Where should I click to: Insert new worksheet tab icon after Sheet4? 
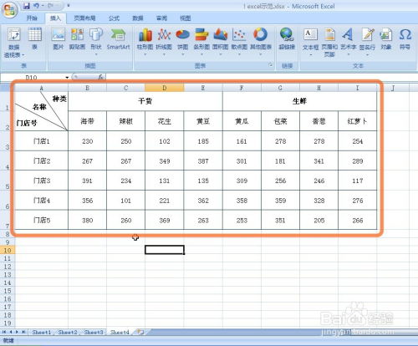tap(140, 332)
